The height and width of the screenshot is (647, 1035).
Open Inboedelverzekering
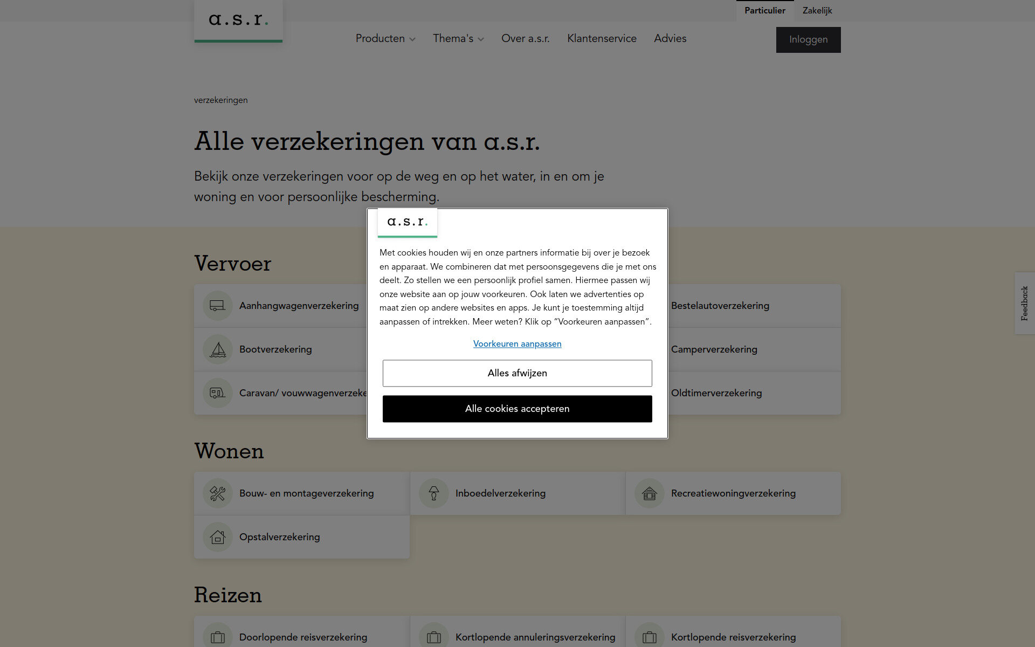click(518, 493)
